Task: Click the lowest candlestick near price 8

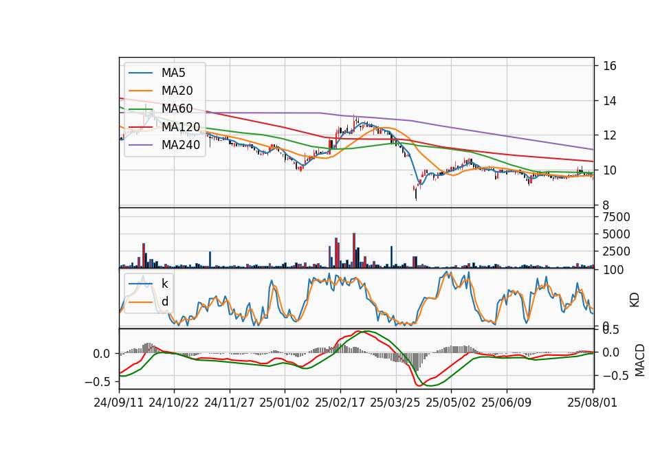Action: 416,192
